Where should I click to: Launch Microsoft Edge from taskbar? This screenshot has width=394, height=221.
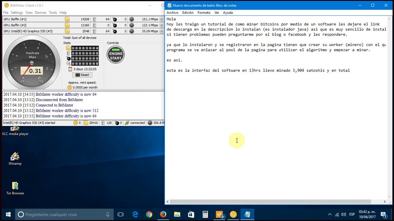135,215
